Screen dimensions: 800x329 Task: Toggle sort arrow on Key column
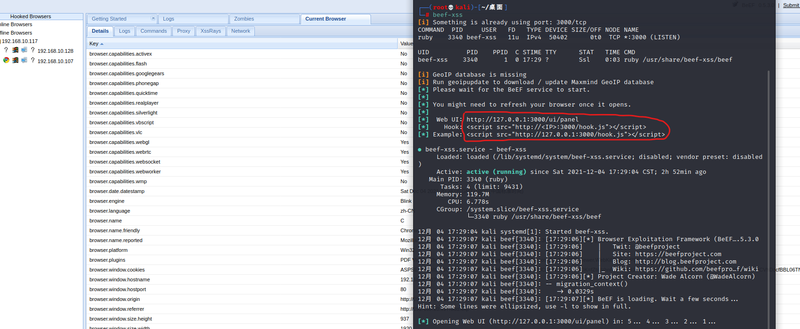click(x=102, y=44)
